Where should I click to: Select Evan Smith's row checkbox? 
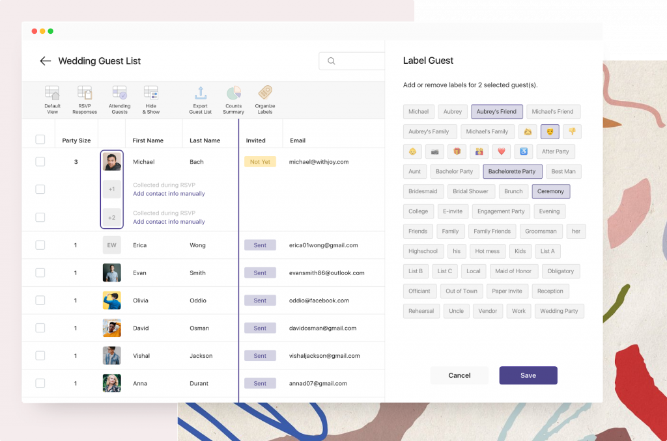pyautogui.click(x=40, y=273)
